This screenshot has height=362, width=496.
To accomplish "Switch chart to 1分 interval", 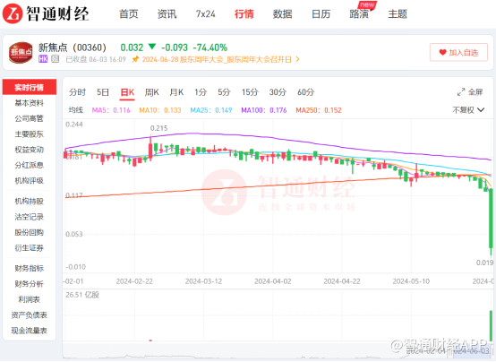I will coord(201,92).
